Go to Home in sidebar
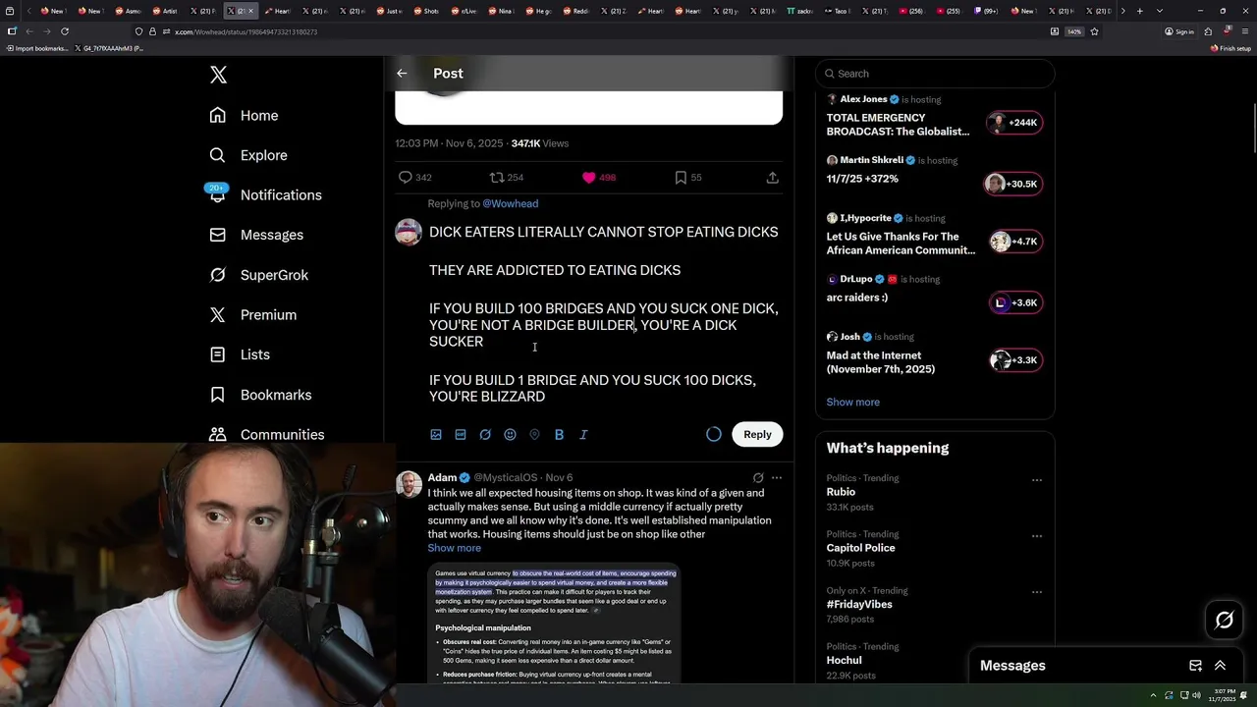Screen dimensions: 1257x707 coord(244,115)
